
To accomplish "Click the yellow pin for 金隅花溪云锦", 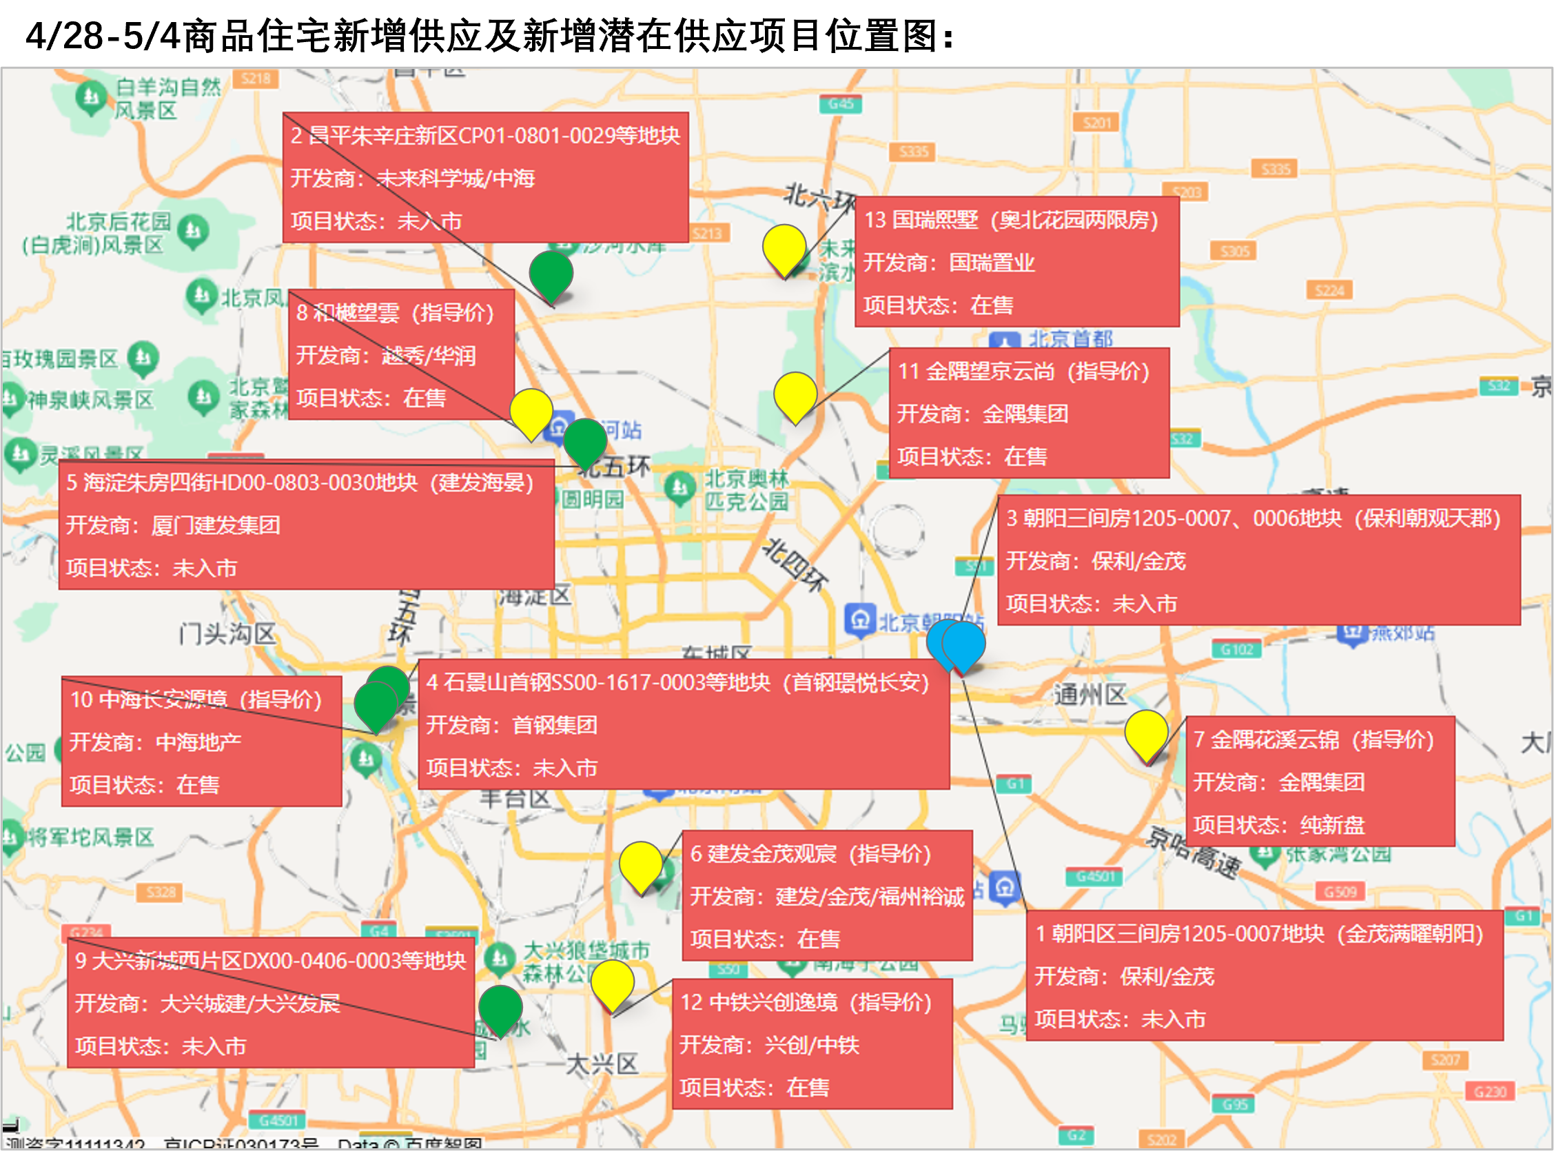I will click(1147, 737).
